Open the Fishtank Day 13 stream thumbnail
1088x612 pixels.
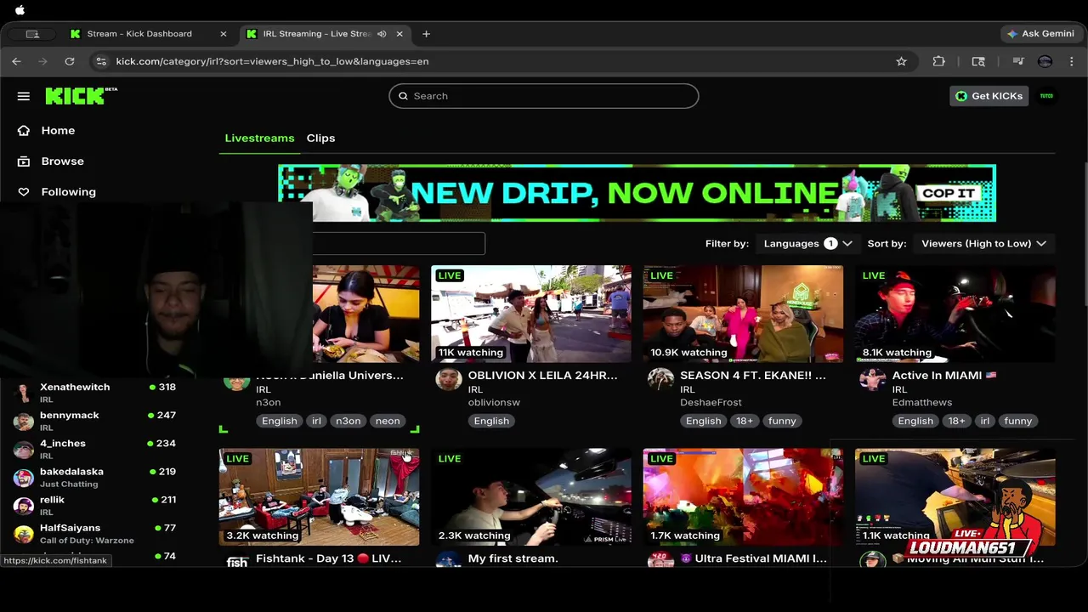(319, 496)
